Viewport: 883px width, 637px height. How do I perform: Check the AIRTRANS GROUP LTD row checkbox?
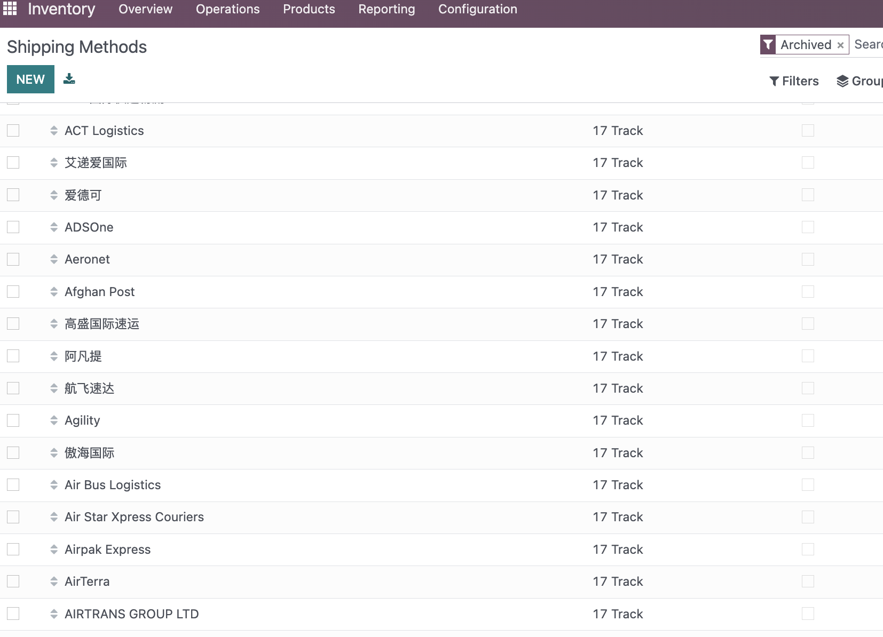(x=13, y=614)
